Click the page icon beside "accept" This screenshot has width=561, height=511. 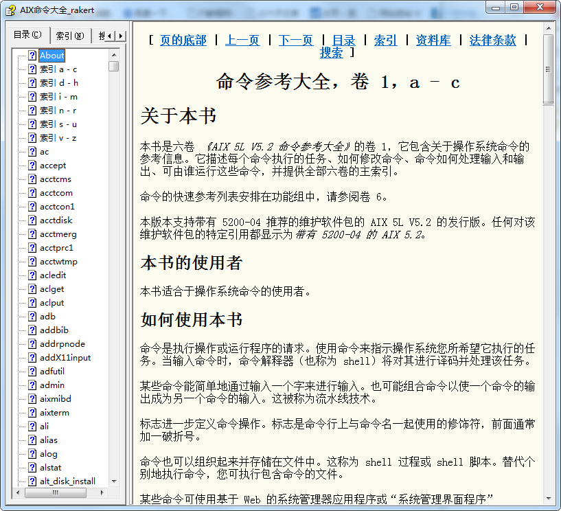tap(33, 165)
